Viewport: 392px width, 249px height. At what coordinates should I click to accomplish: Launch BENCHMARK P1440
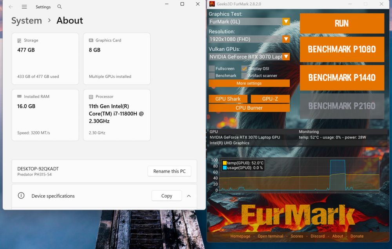click(342, 78)
